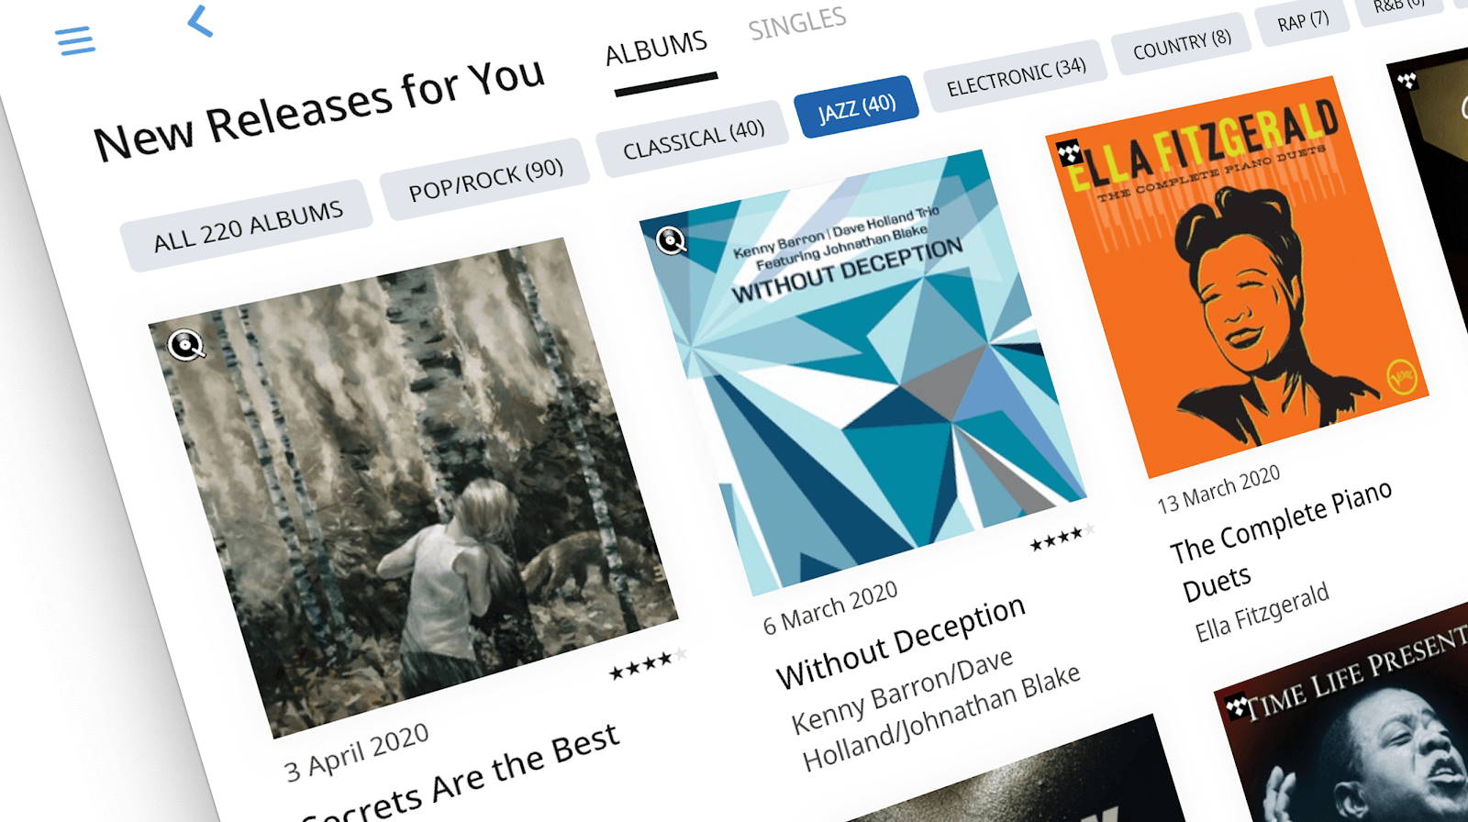Open the Without Deception album title link
Screen dimensions: 1468x822
click(x=900, y=642)
